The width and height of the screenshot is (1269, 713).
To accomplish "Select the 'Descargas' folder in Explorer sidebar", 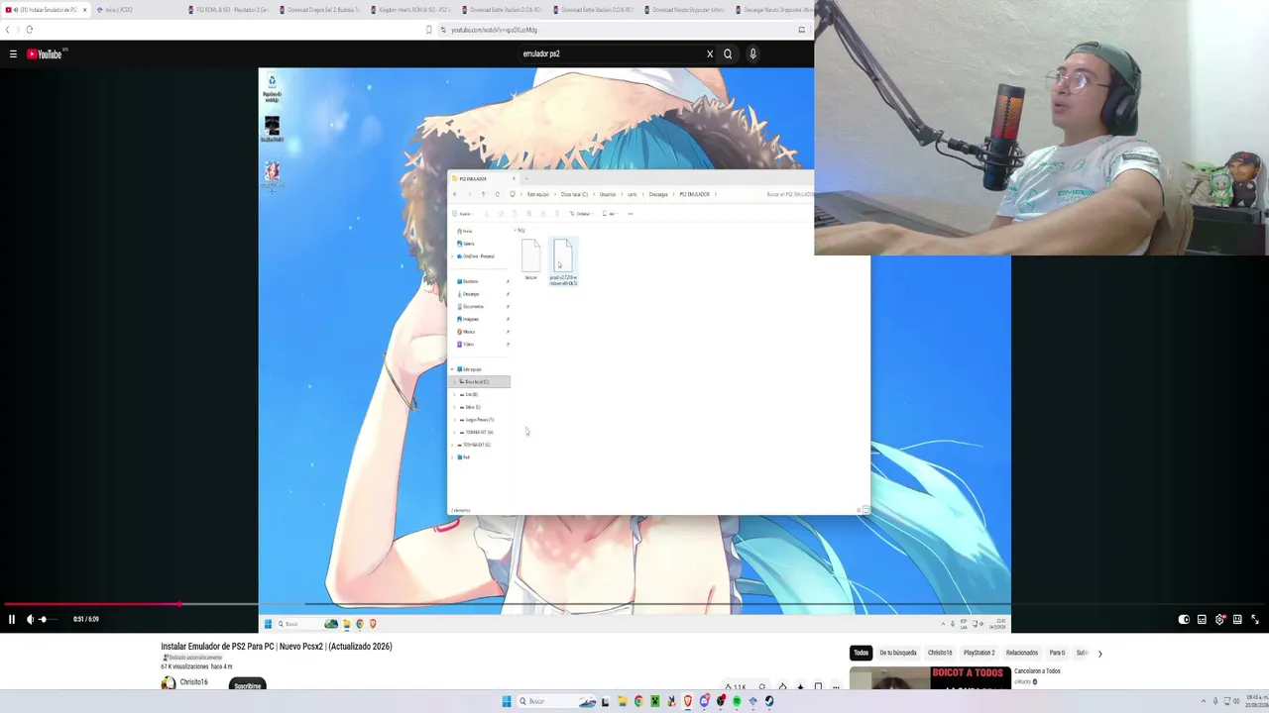I will pos(471,294).
